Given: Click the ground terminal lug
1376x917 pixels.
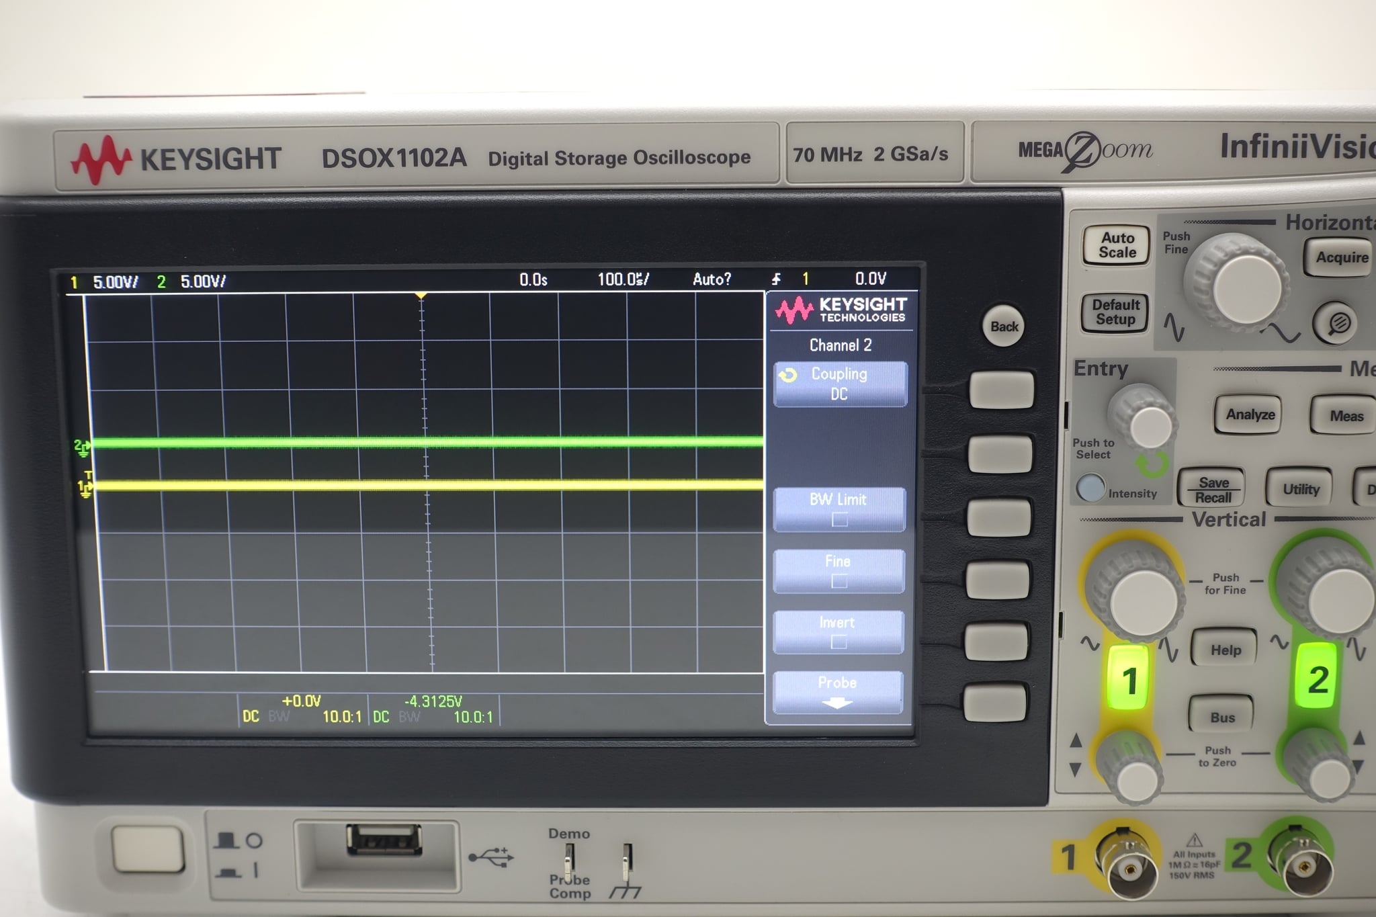Looking at the screenshot, I should 626,863.
